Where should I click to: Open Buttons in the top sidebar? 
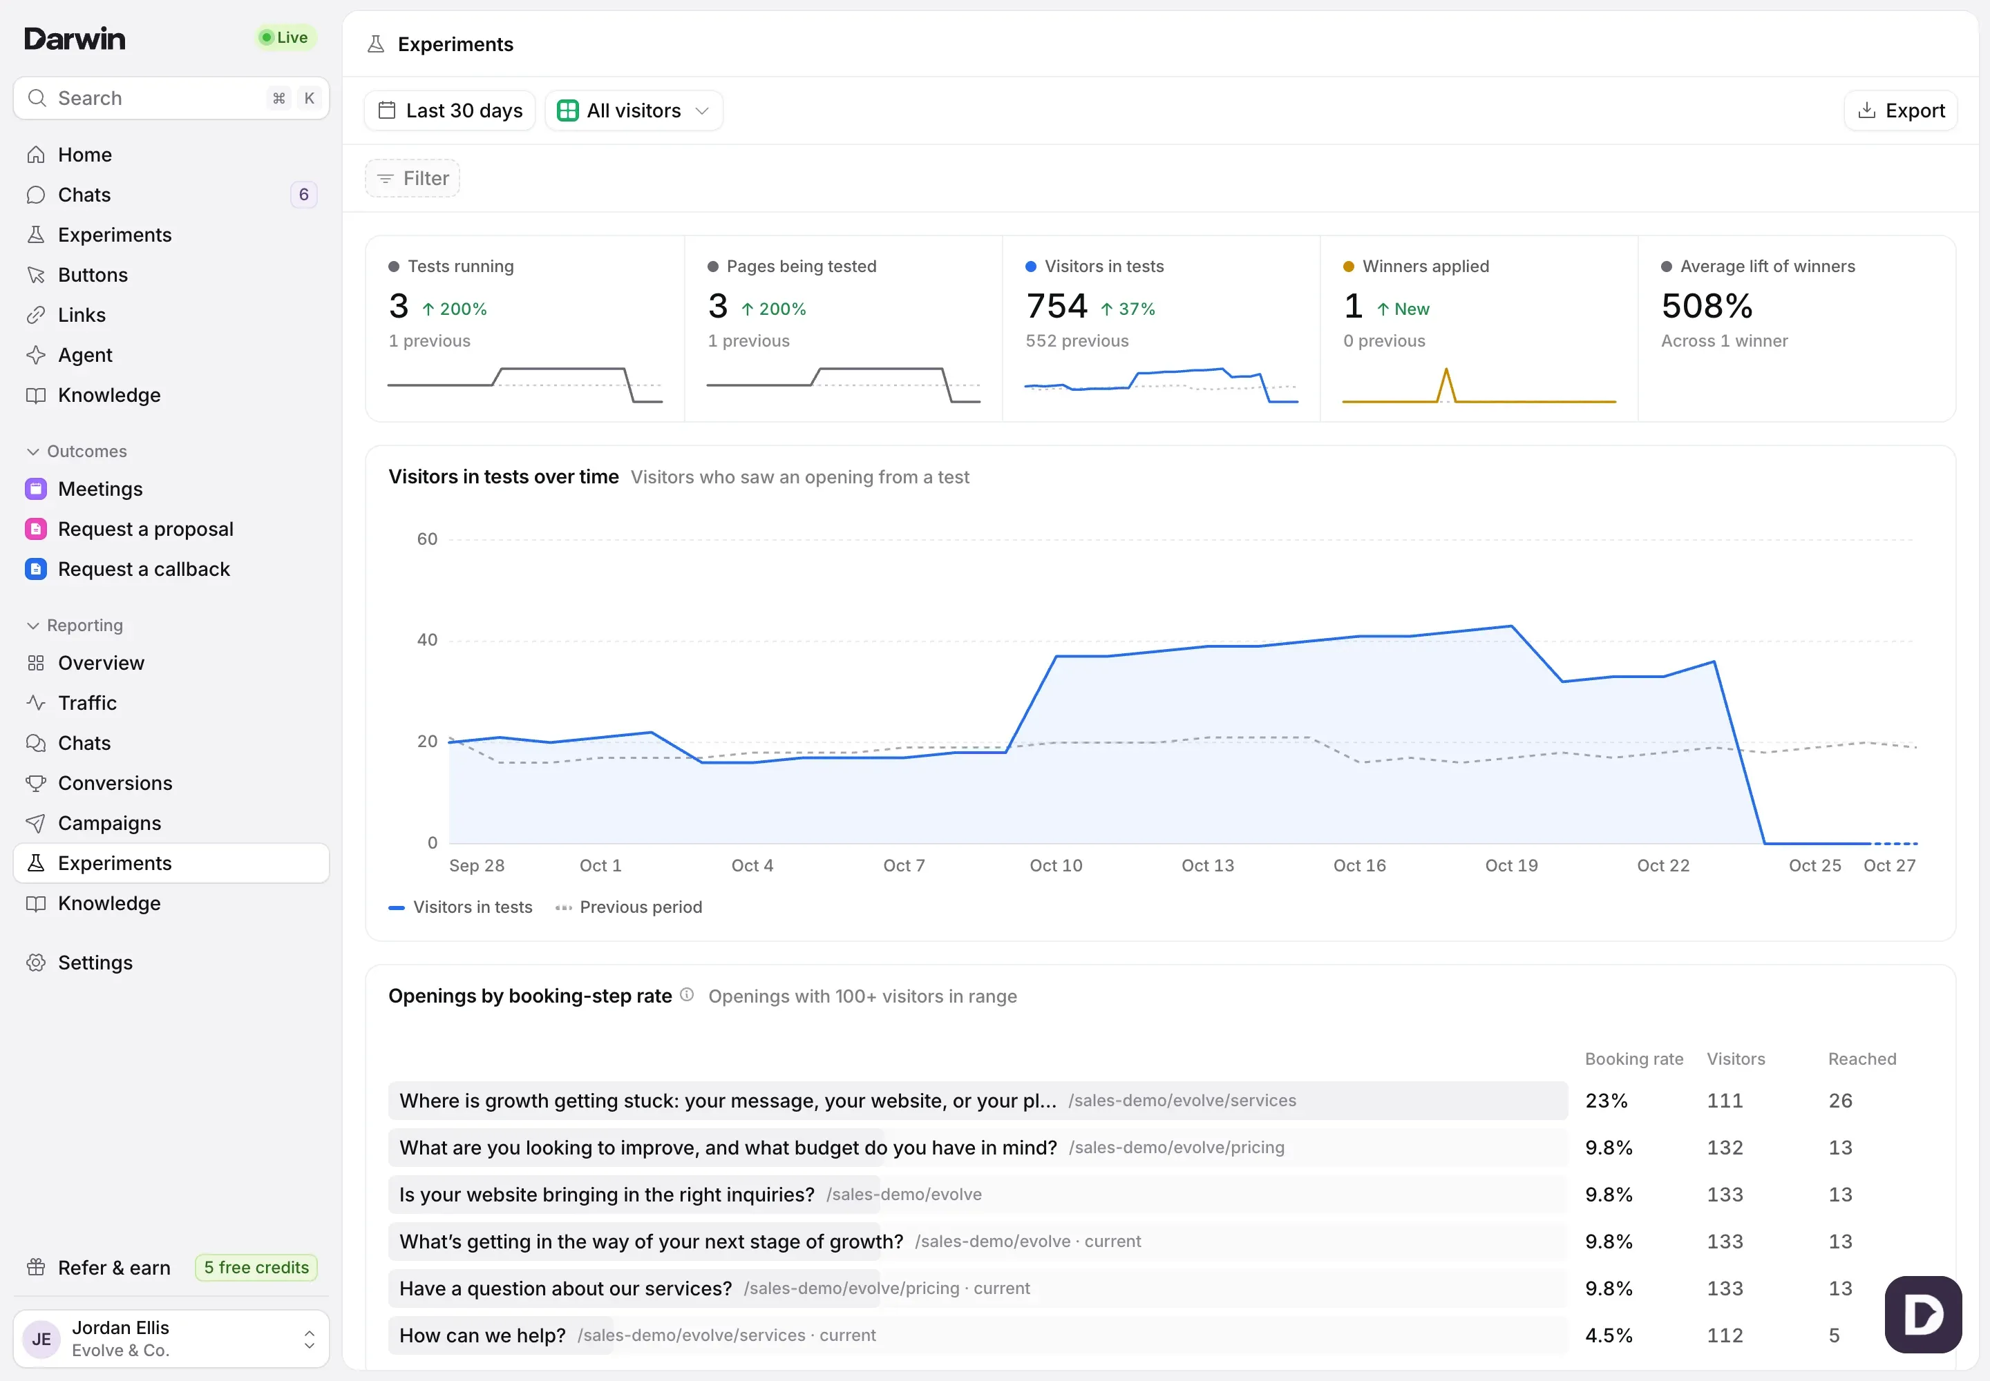click(x=171, y=275)
